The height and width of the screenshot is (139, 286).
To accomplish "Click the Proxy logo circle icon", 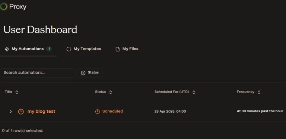I will click(3, 7).
